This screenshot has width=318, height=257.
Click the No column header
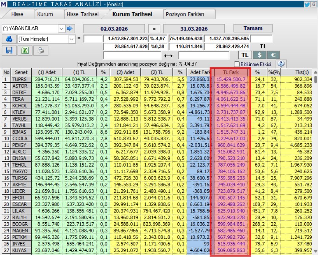(x=6, y=72)
